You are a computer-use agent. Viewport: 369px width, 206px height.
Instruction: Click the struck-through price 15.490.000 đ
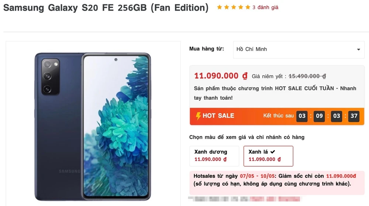307,76
